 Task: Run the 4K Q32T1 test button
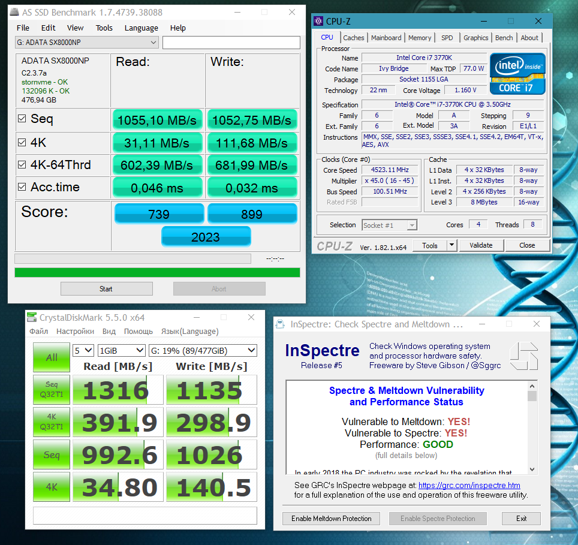pos(52,422)
